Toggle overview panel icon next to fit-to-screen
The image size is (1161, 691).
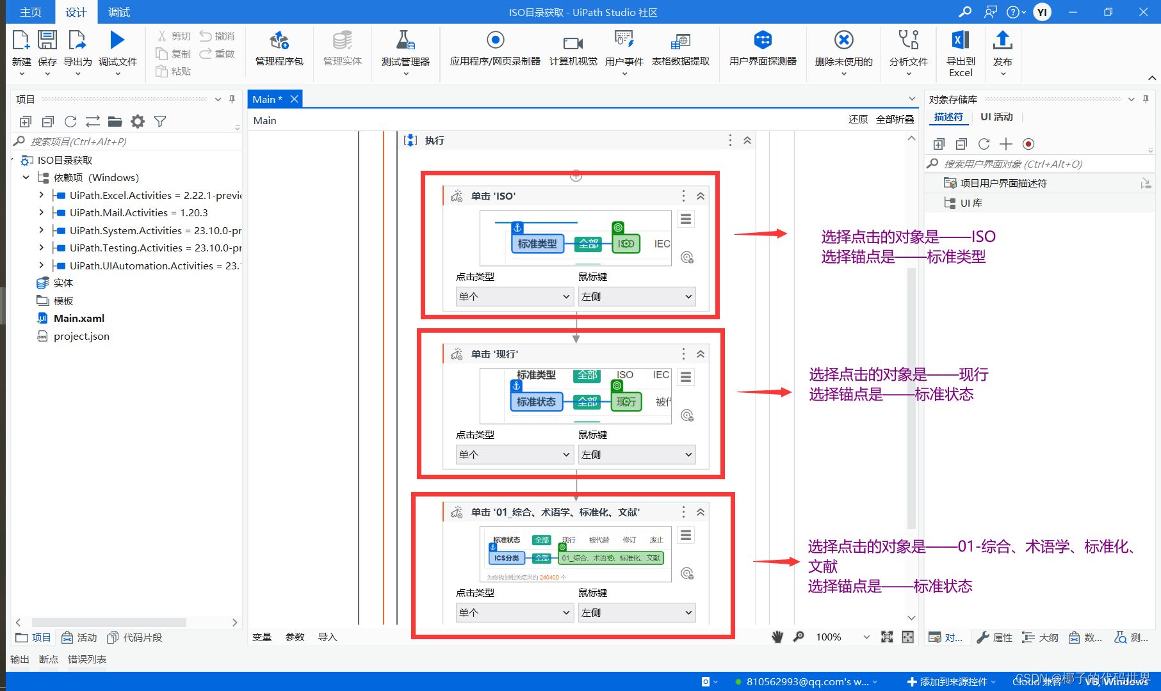(908, 637)
